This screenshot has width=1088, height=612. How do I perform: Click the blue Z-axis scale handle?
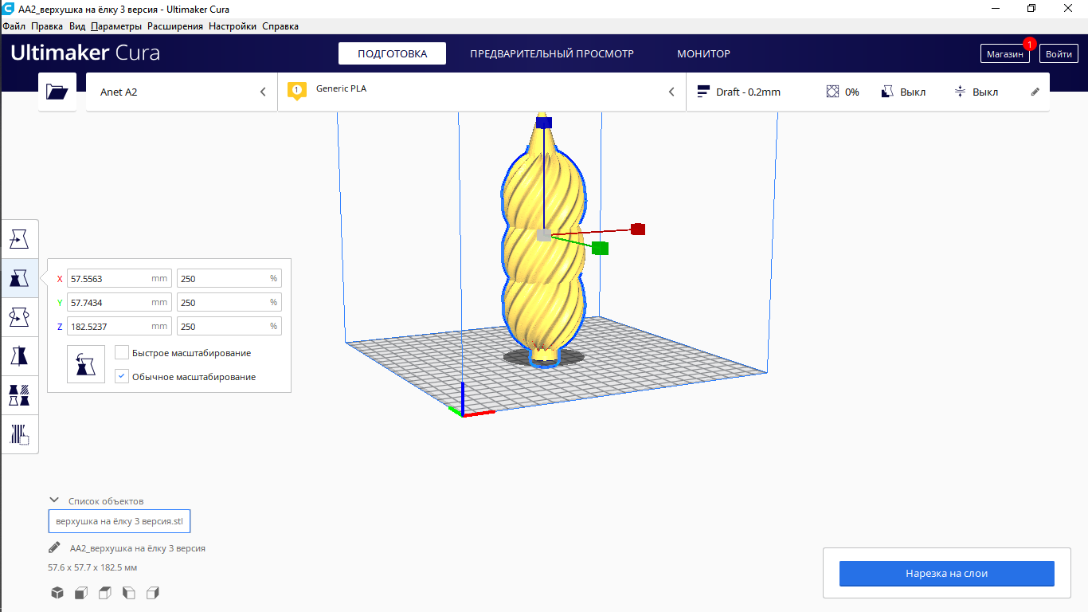pos(544,123)
